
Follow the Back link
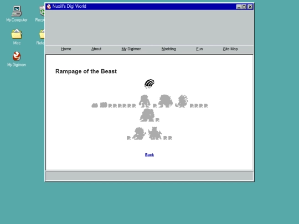click(x=149, y=155)
